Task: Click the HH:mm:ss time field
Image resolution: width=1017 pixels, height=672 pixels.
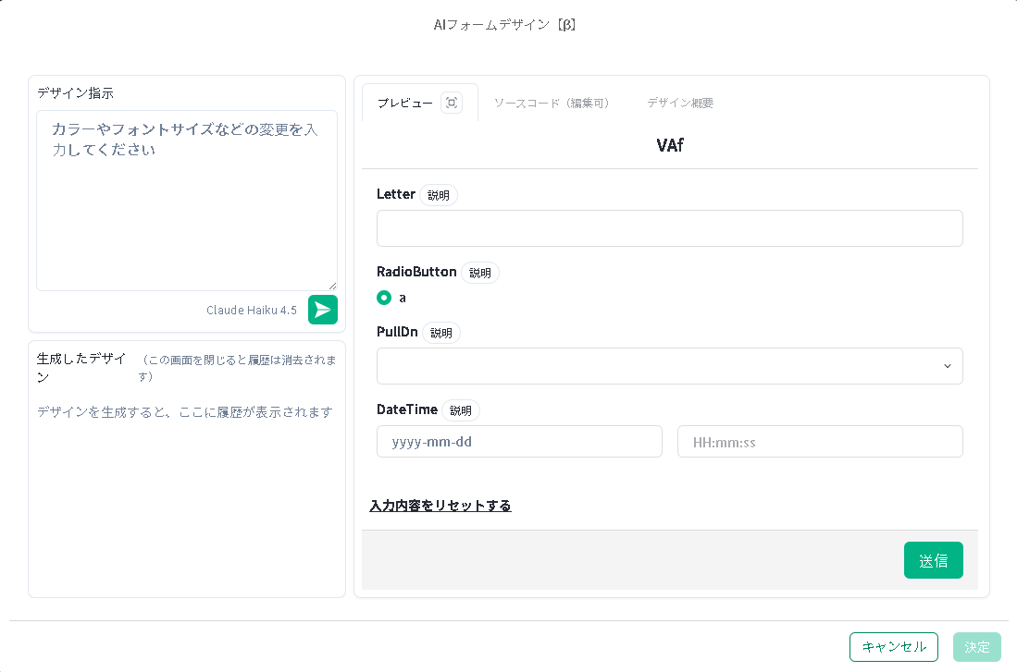Action: (820, 441)
